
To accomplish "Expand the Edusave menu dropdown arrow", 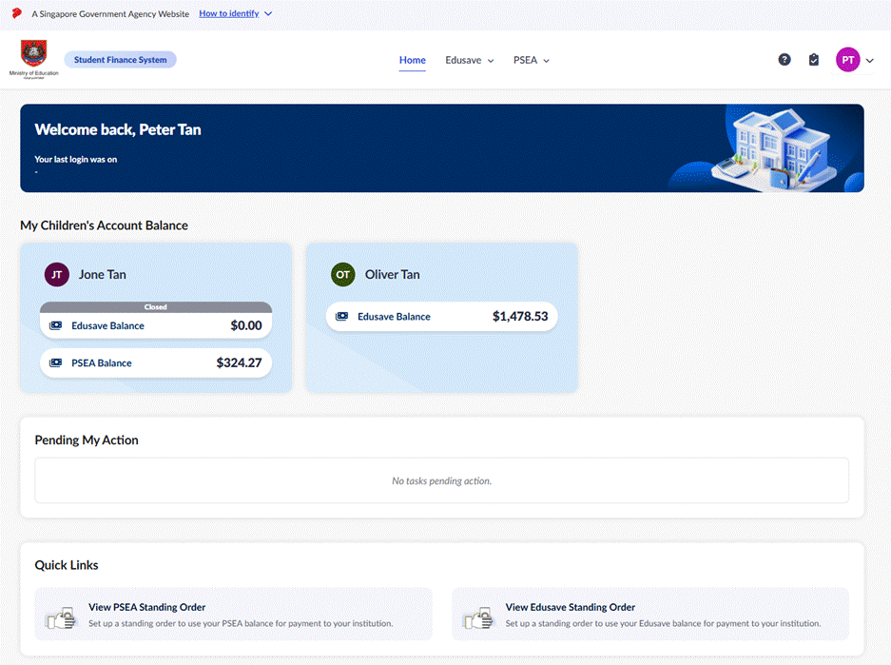I will coord(491,61).
